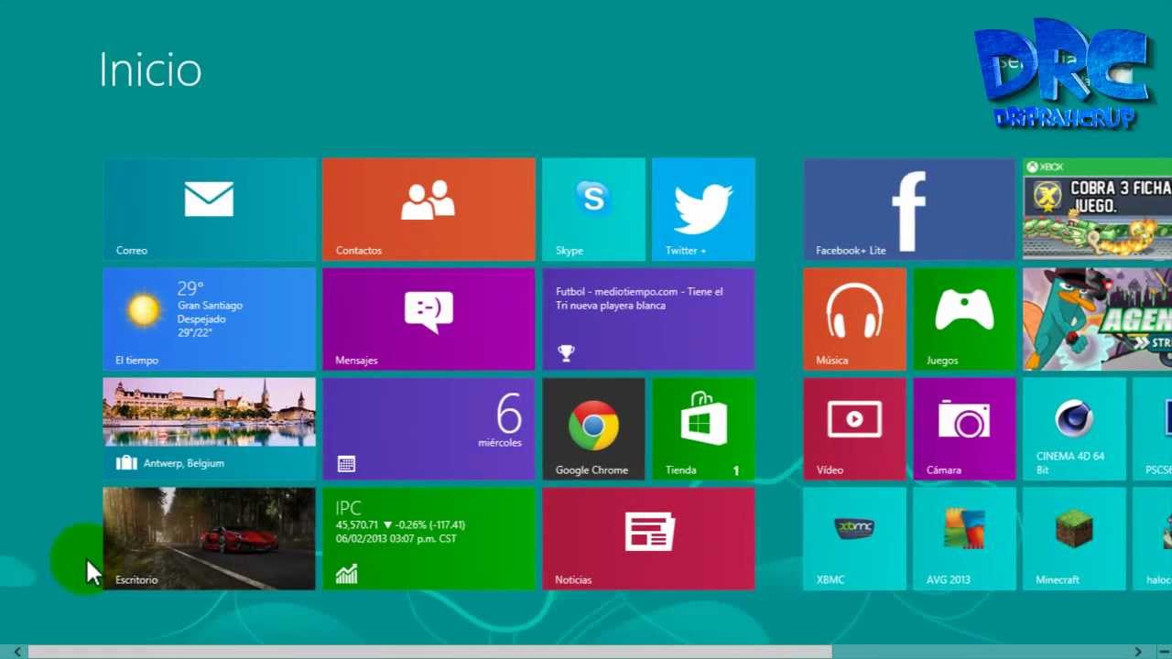
Task: Open the Xbox COBRA 3 FICHAS game tile
Action: click(1097, 210)
